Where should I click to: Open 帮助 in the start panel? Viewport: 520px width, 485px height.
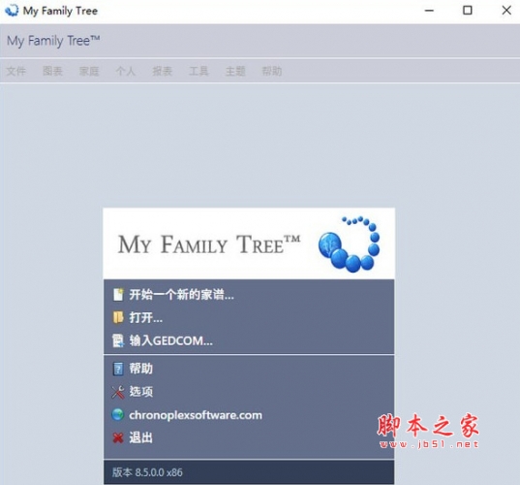tap(141, 369)
